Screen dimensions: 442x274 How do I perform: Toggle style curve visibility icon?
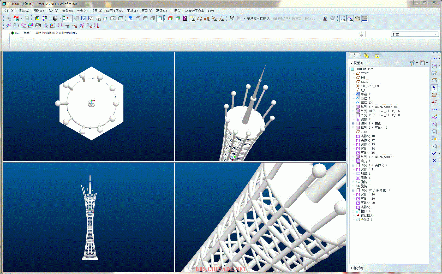point(350,18)
